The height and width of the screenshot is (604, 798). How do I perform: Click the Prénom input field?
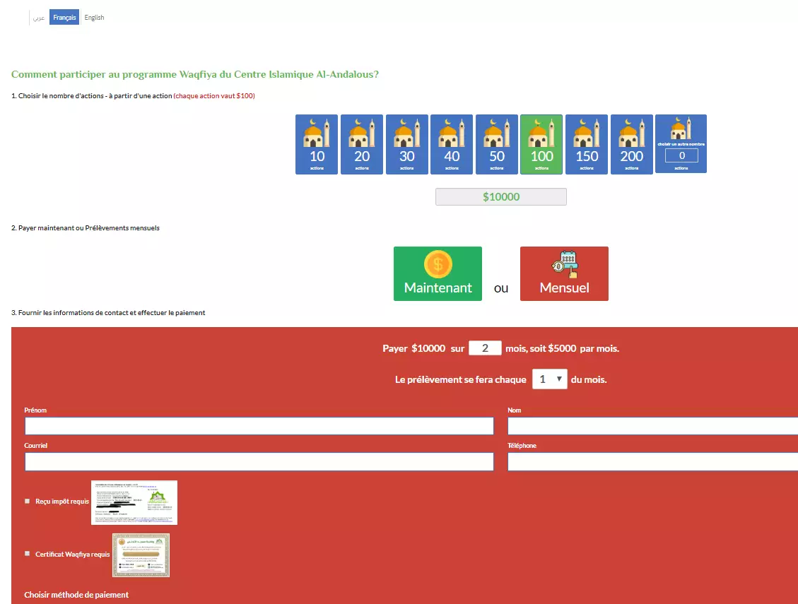[x=259, y=426]
